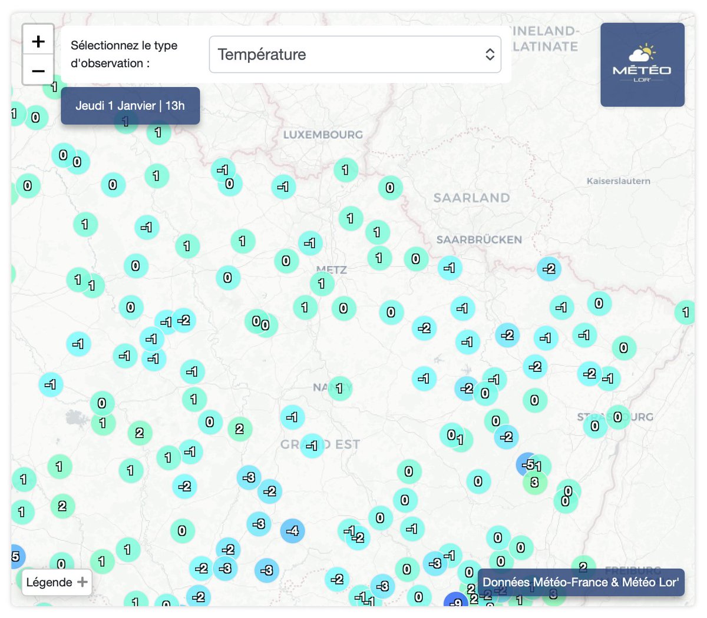Select the green 3 marker near Strasbourg

click(x=533, y=482)
